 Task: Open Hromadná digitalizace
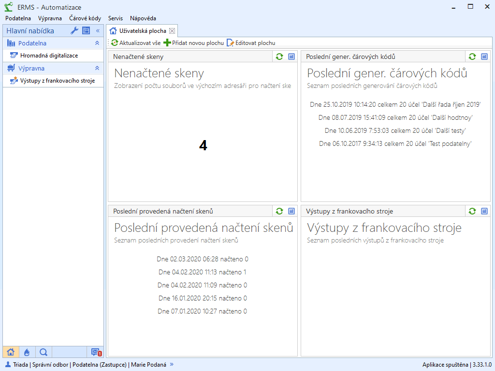49,56
